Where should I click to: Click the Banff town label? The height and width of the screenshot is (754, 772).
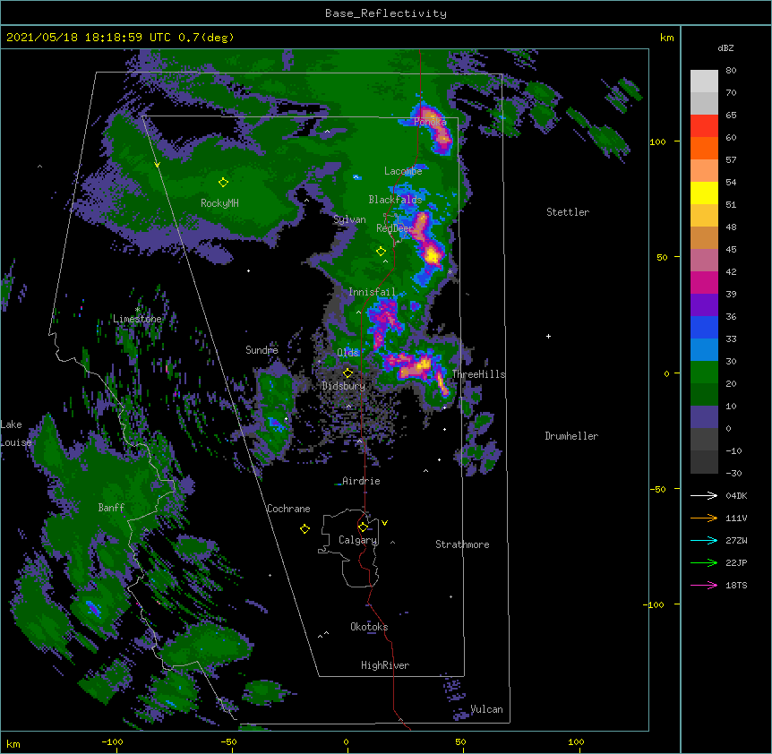pos(111,508)
